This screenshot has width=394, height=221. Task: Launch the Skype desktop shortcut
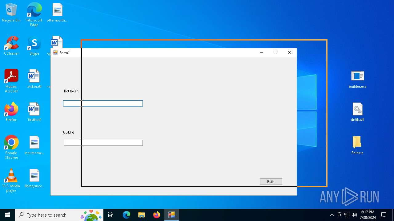pyautogui.click(x=34, y=46)
